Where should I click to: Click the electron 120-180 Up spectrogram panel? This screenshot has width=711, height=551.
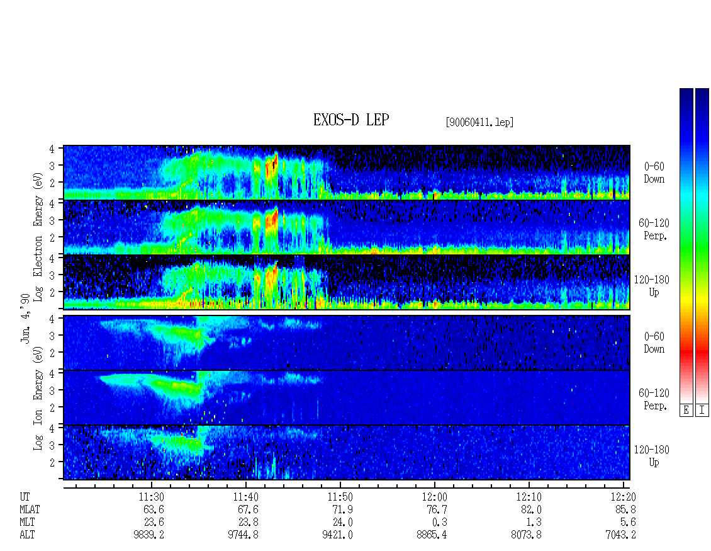point(347,282)
